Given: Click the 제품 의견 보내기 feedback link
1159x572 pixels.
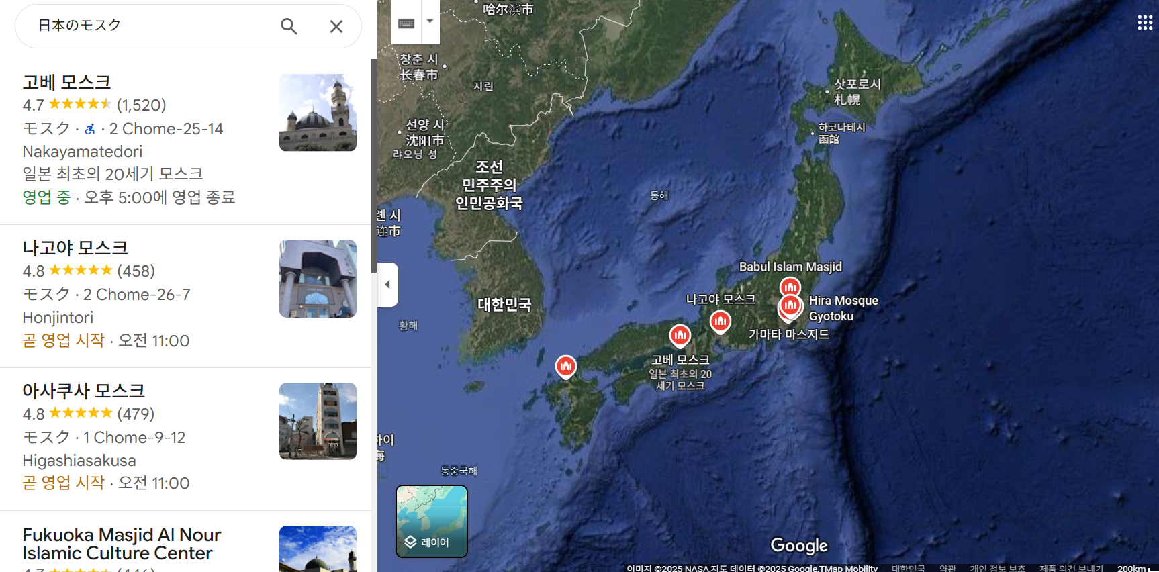Looking at the screenshot, I should [x=1071, y=568].
